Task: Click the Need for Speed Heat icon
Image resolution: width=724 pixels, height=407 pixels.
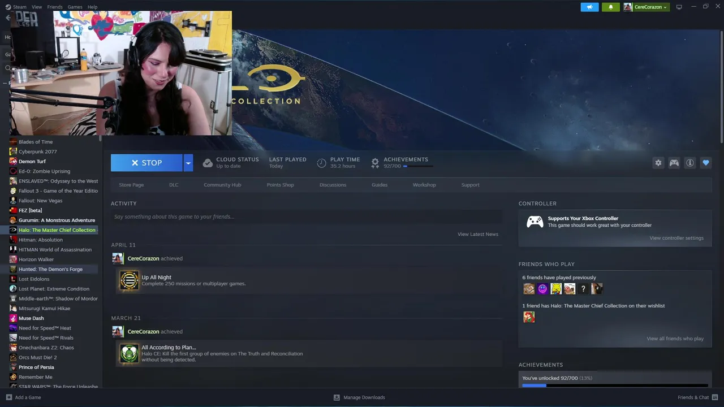Action: 13,328
